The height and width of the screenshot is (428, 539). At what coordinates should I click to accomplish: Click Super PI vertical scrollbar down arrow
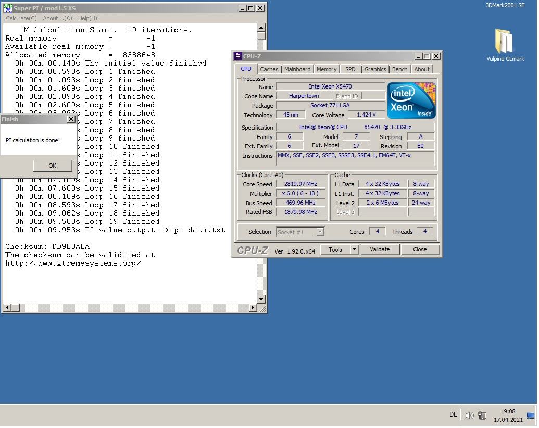click(x=261, y=299)
